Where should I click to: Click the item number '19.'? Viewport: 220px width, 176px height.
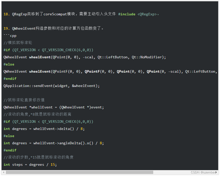click(x=7, y=28)
